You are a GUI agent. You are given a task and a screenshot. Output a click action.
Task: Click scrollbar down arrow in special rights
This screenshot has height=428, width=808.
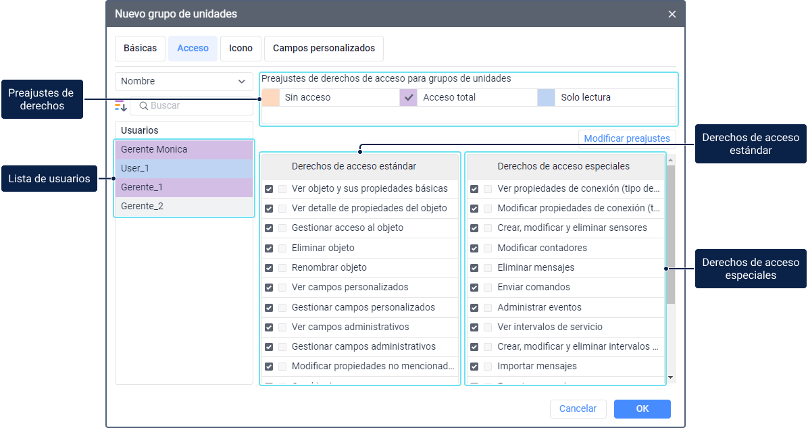pyautogui.click(x=670, y=377)
